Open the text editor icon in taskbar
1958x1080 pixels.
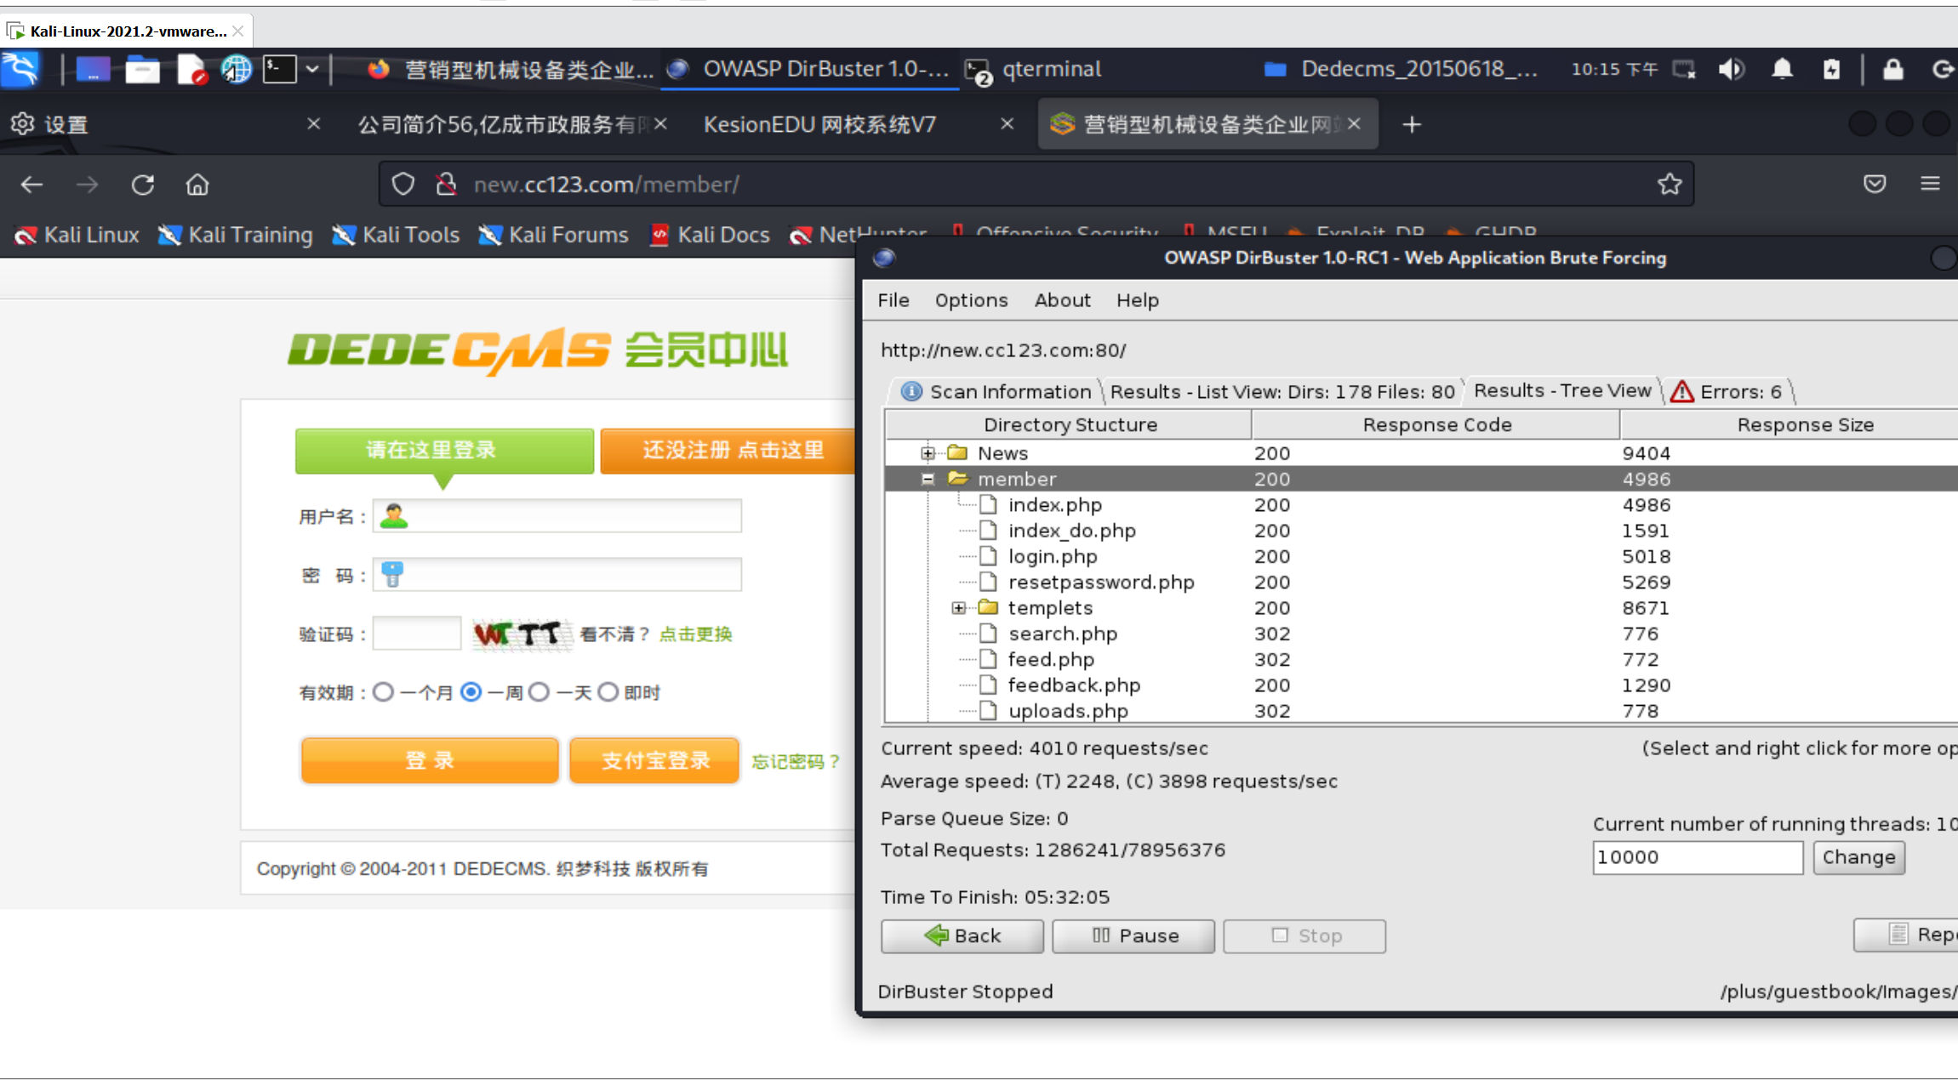click(x=191, y=69)
